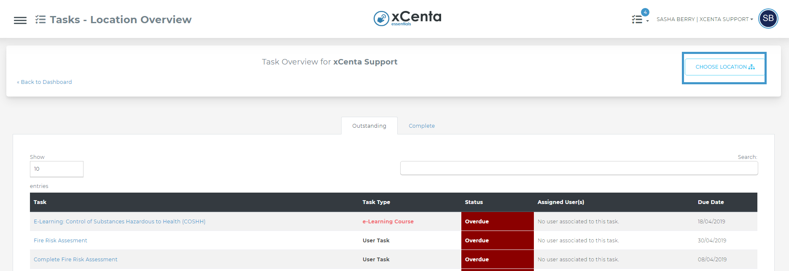This screenshot has height=271, width=789.
Task: Expand the Sasha Berry user dropdown
Action: click(x=705, y=19)
